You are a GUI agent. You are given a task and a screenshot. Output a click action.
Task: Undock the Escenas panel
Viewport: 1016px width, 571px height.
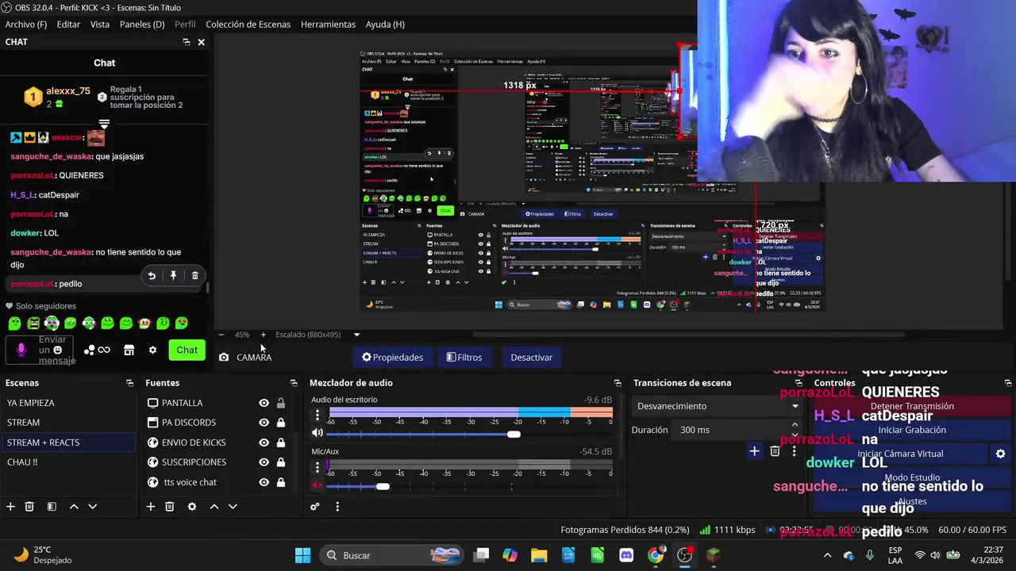tap(129, 383)
